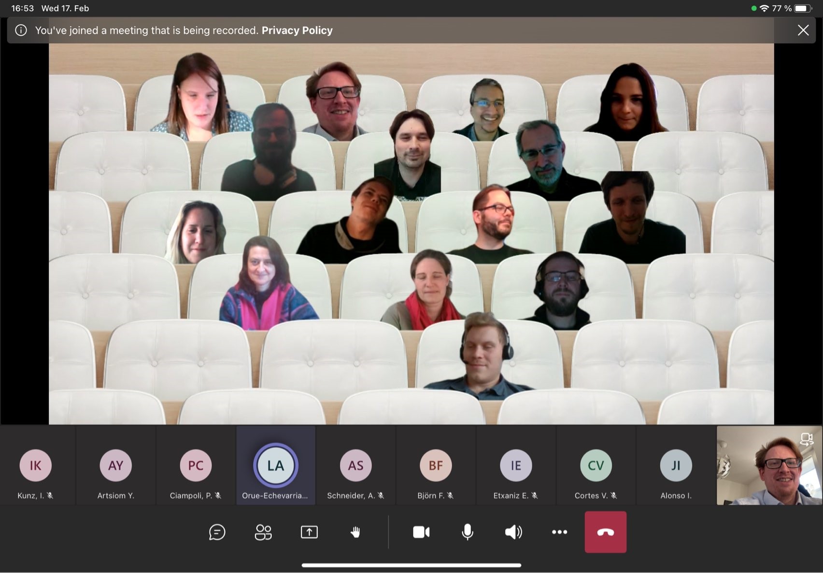Open the more actions menu
This screenshot has height=573, width=823.
pos(559,532)
